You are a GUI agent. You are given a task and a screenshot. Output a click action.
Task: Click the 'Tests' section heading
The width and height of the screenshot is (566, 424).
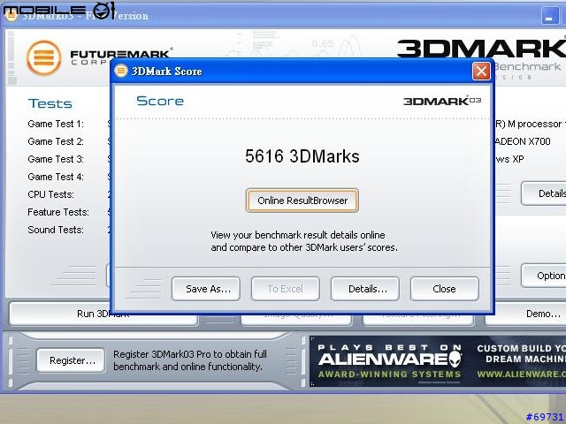(50, 104)
